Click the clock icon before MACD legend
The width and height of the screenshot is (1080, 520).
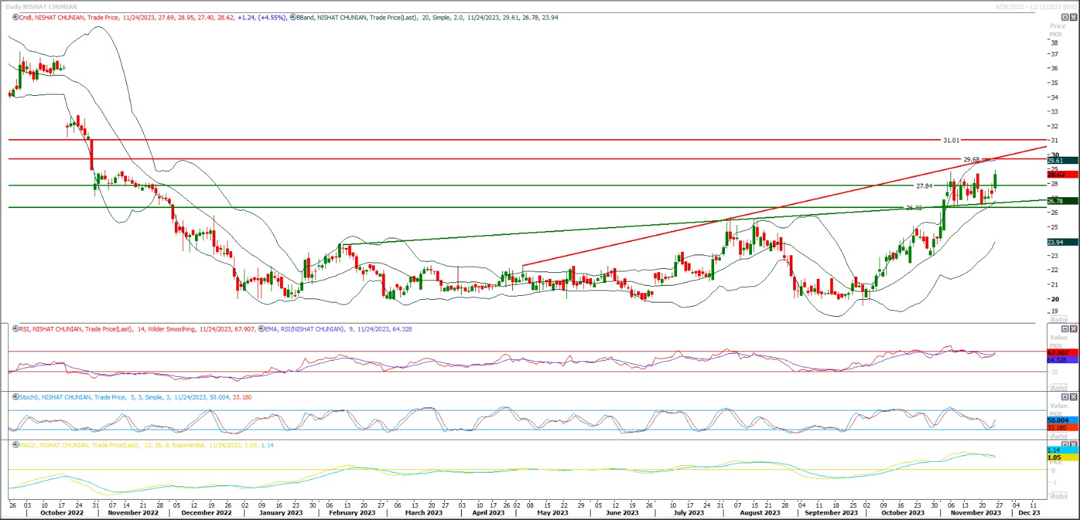[16, 445]
